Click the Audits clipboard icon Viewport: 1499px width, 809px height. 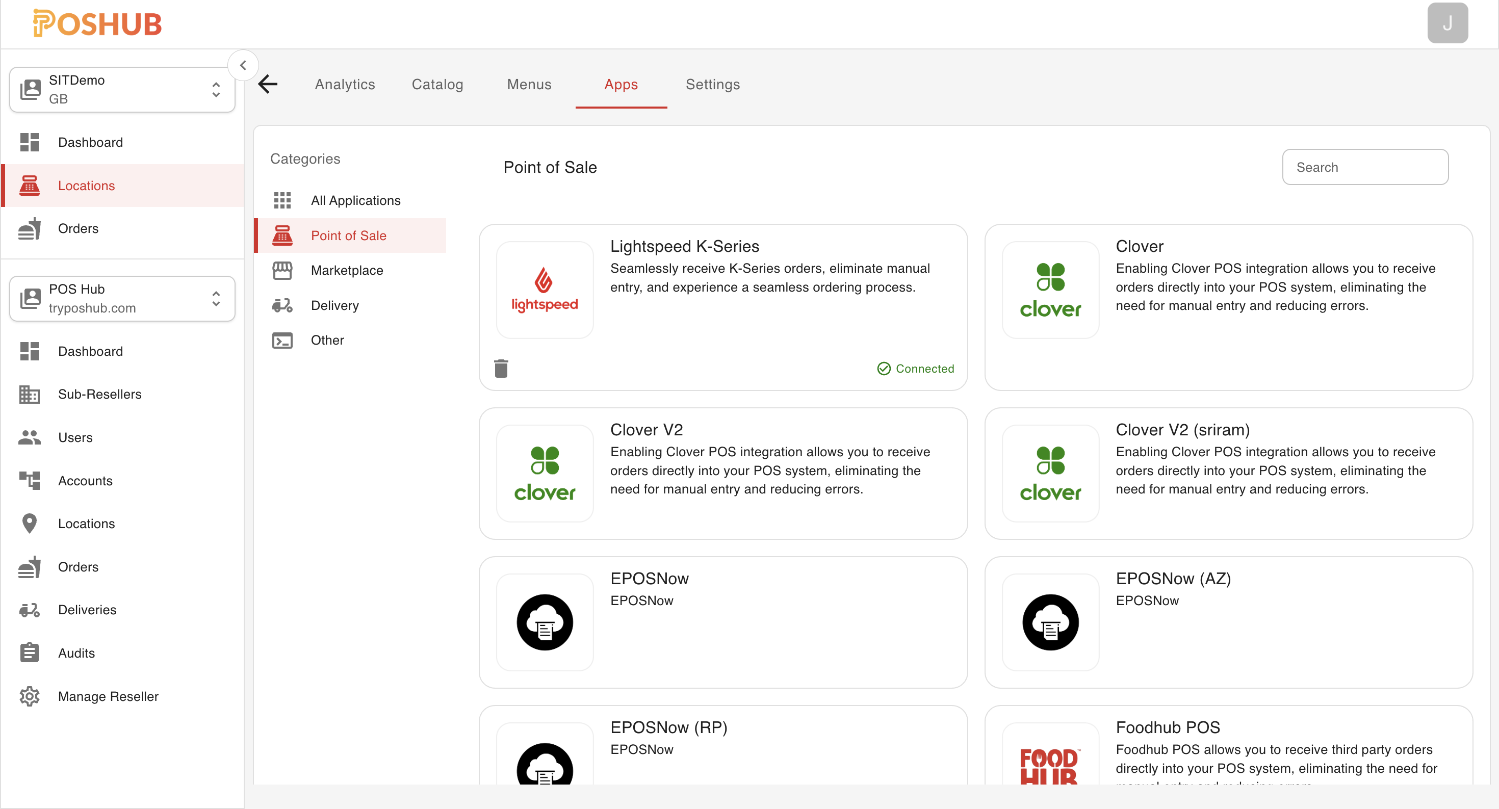pos(30,653)
